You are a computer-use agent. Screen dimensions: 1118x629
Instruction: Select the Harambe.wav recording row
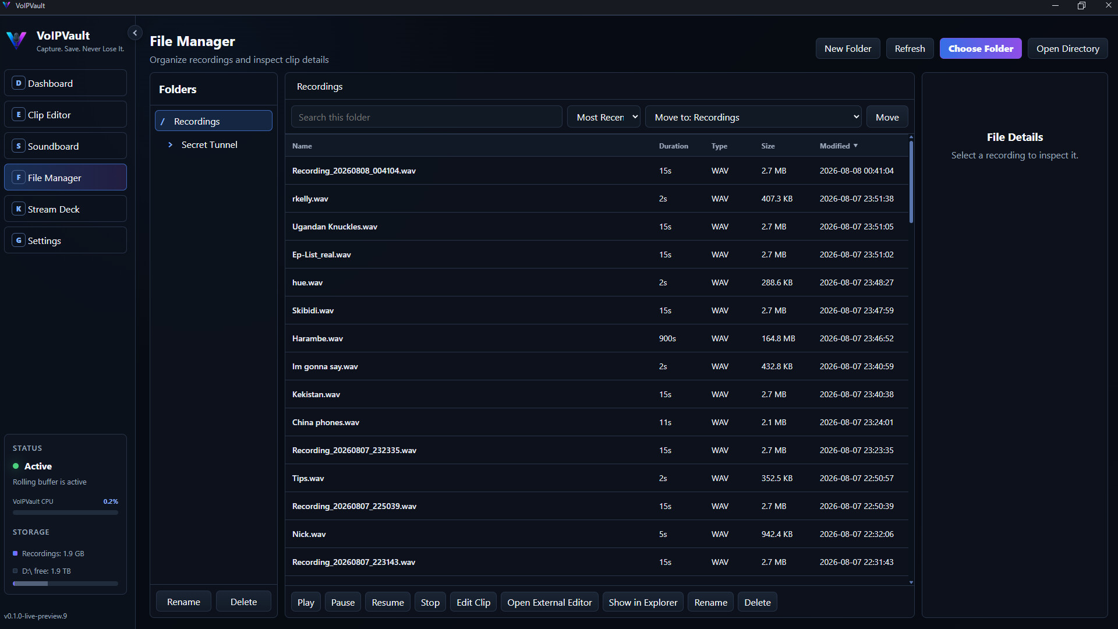(x=597, y=338)
